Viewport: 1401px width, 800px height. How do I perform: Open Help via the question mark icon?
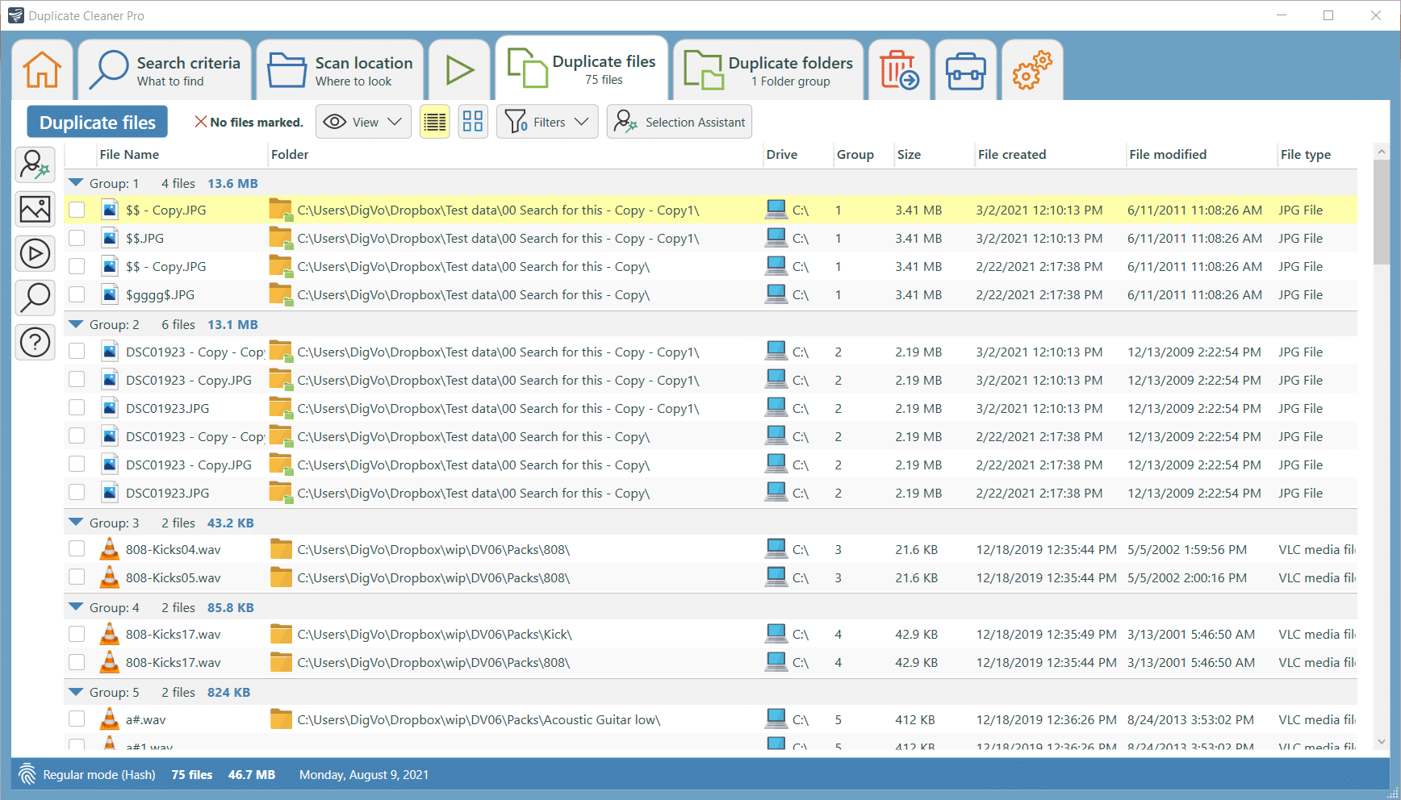point(35,342)
